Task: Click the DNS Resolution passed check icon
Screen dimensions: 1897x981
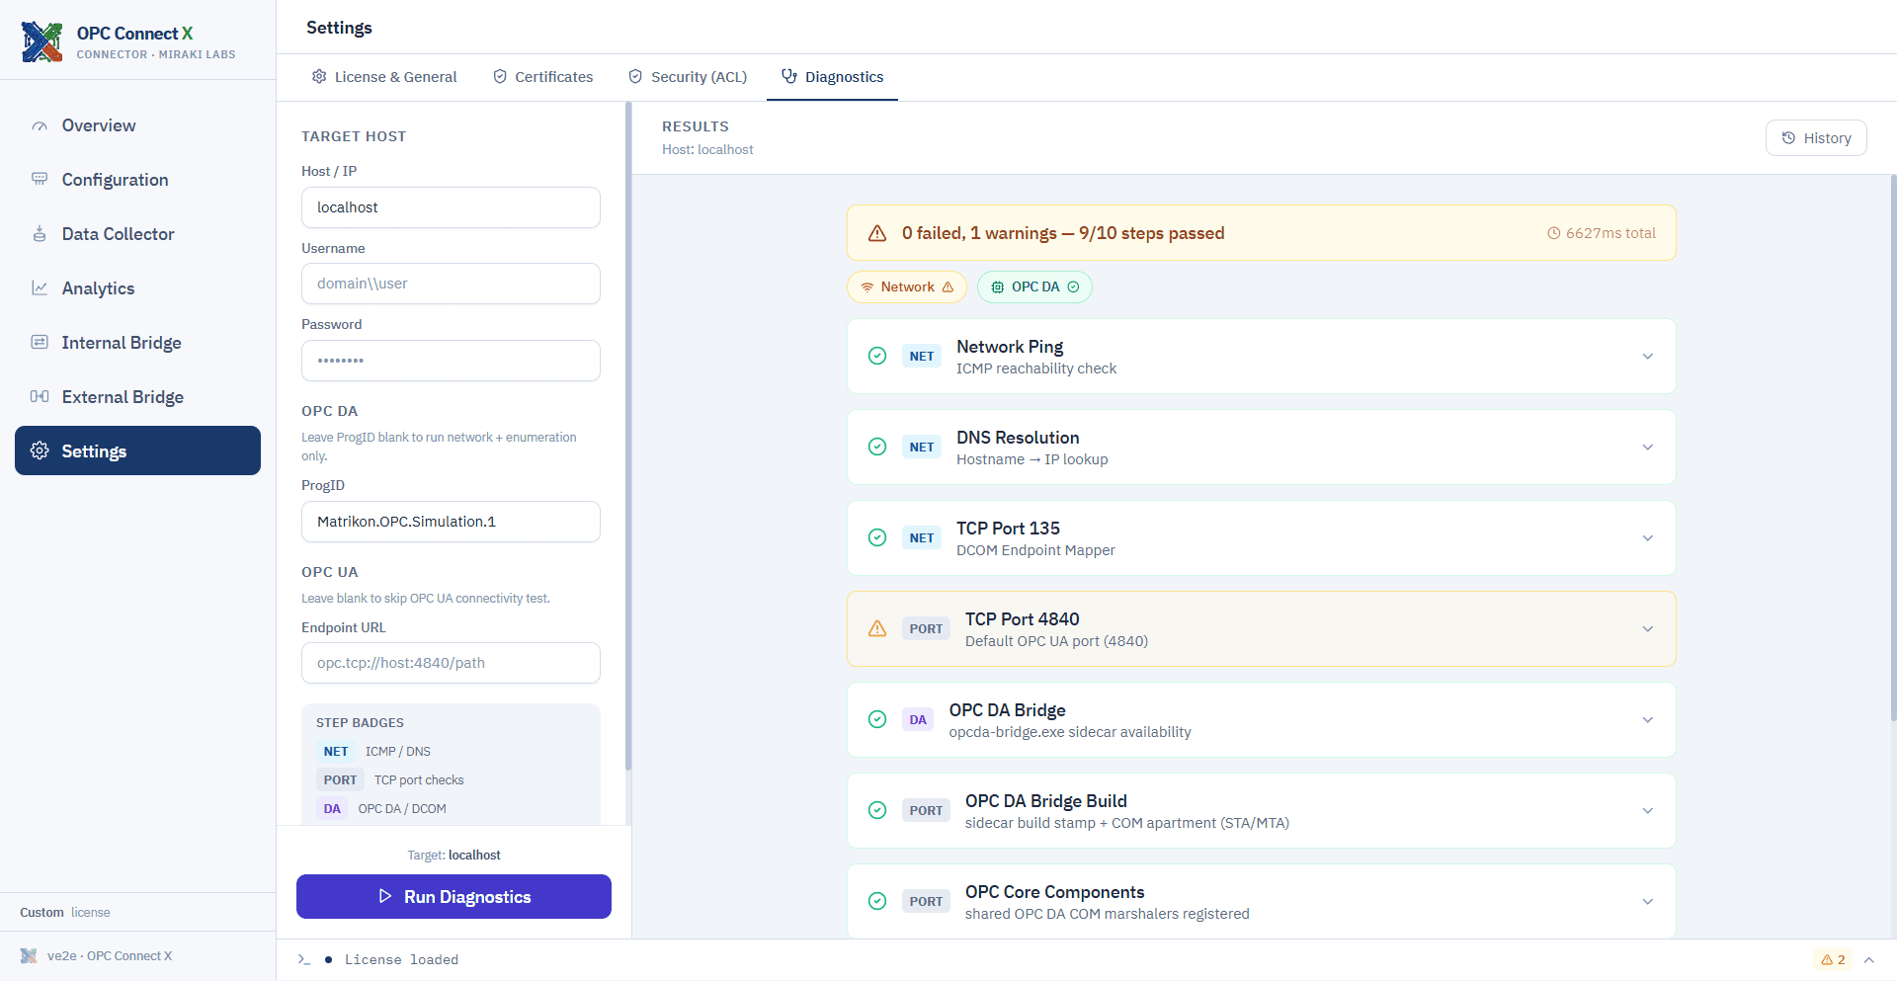Action: pyautogui.click(x=877, y=447)
